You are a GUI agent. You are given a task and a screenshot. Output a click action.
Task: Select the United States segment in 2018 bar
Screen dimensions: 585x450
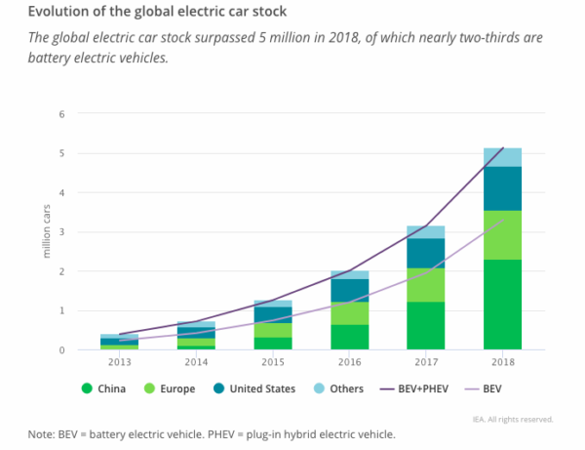pyautogui.click(x=502, y=188)
